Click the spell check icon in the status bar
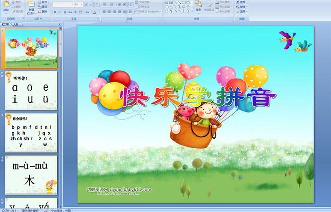Screen dimensions: 331x212 (x=46, y=210)
